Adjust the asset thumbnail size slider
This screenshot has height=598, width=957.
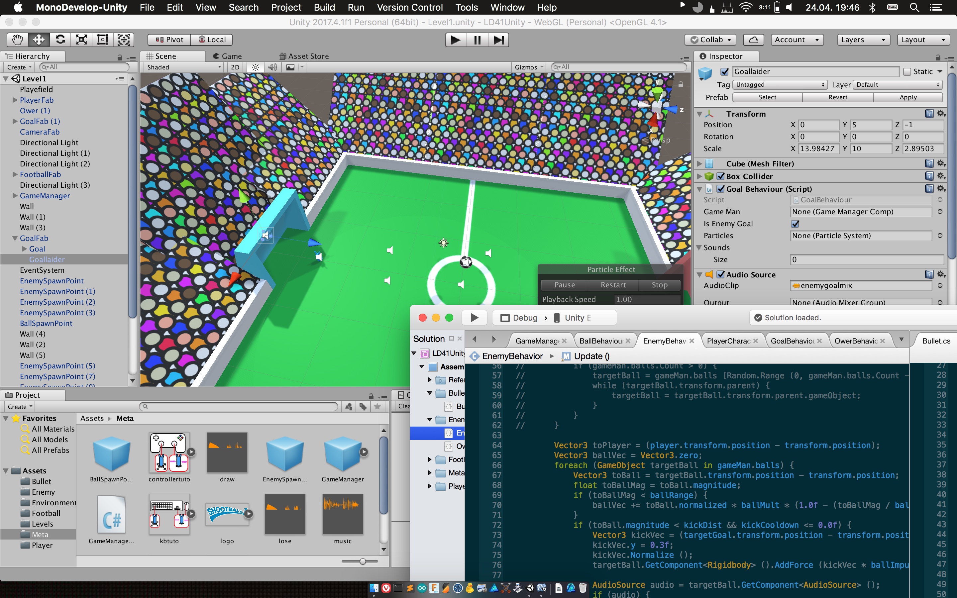click(x=363, y=561)
